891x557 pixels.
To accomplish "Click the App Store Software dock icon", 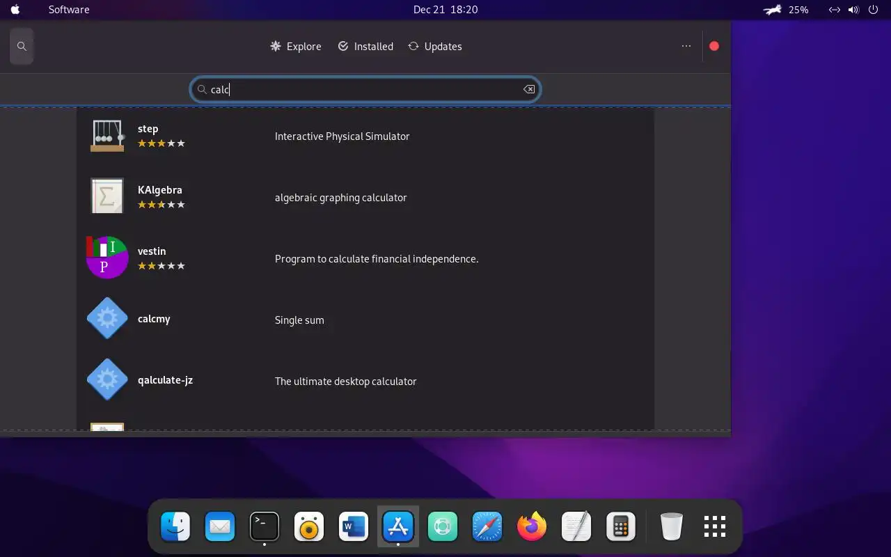I will [398, 526].
